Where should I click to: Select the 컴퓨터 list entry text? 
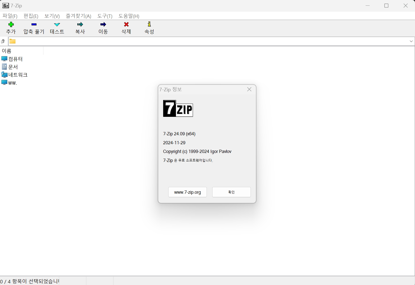(15, 59)
